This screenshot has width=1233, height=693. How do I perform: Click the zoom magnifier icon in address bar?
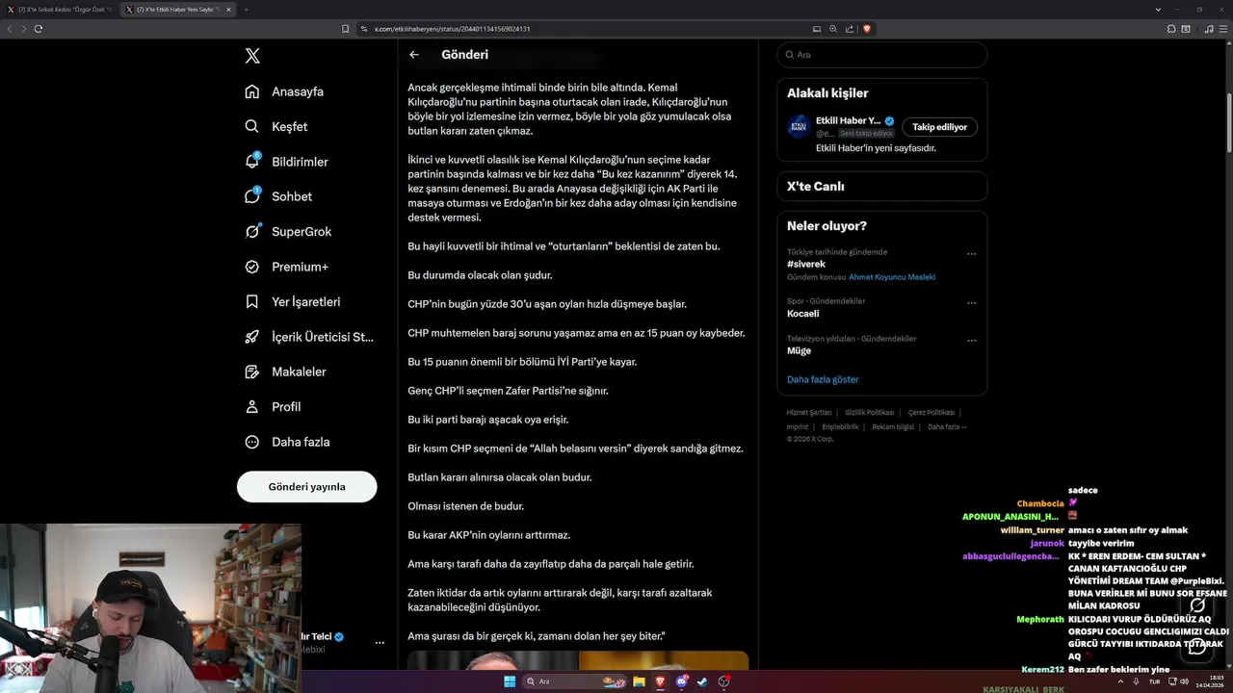coord(833,29)
